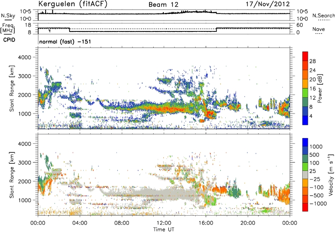Click the 16:00 time tick label
Image resolution: width=335 pixels, height=232 pixels.
point(206,223)
